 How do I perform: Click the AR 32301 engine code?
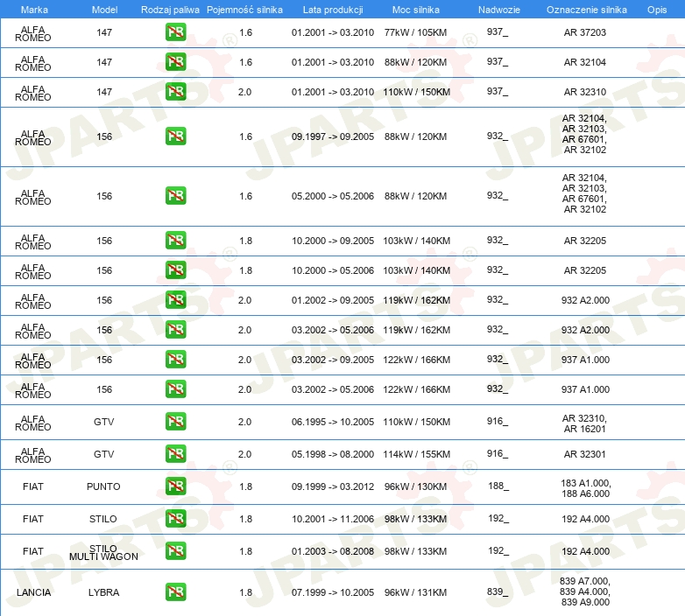pos(584,454)
